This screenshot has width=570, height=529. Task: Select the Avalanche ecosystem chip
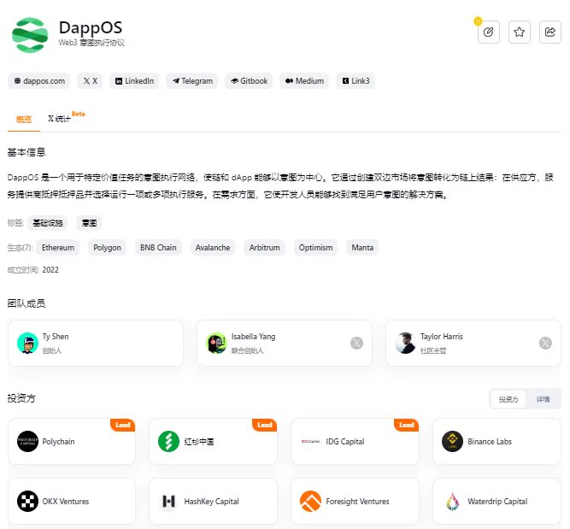pos(213,248)
